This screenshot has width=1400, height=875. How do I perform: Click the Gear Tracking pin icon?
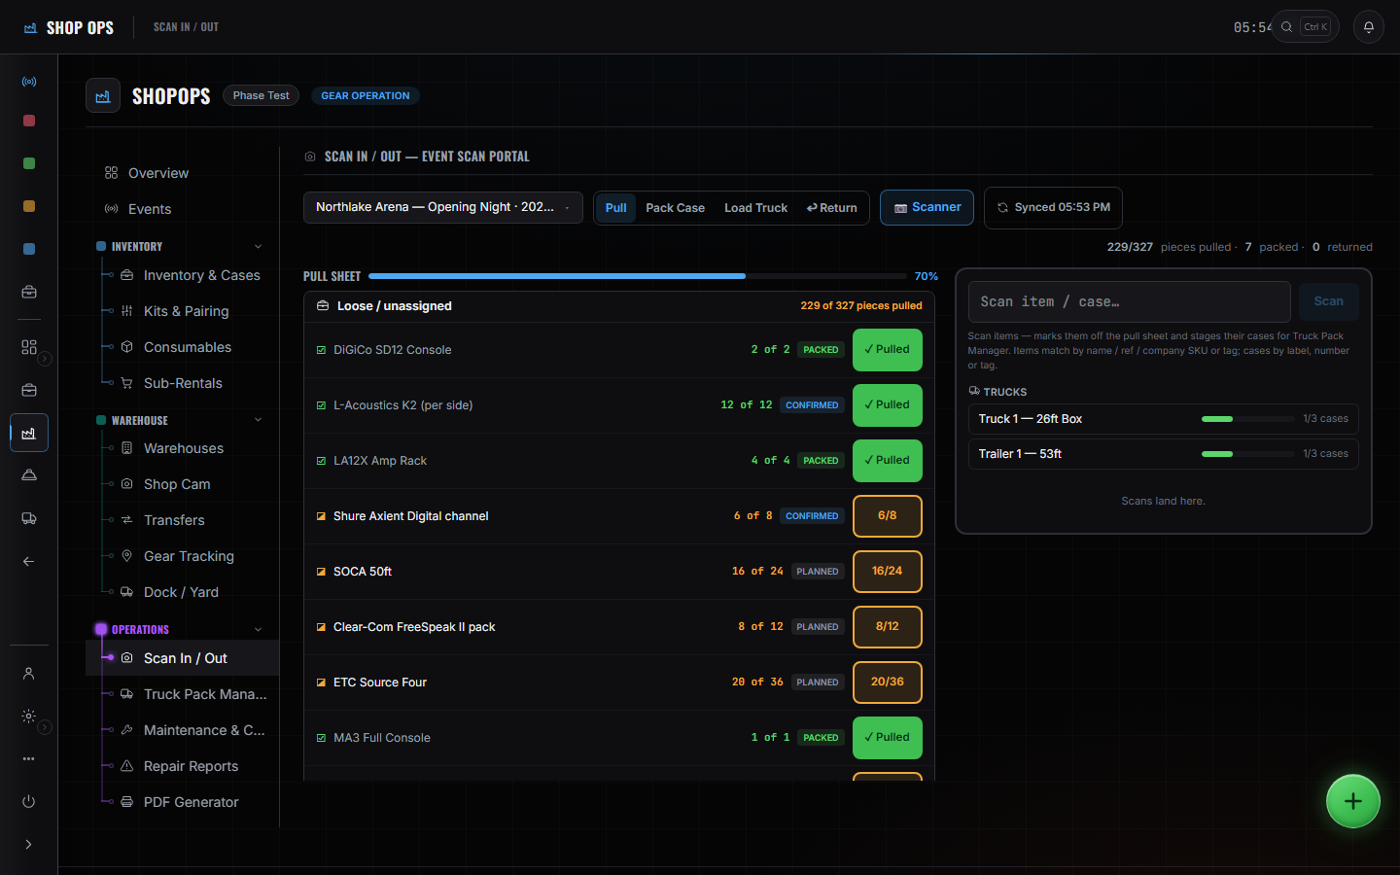(126, 556)
